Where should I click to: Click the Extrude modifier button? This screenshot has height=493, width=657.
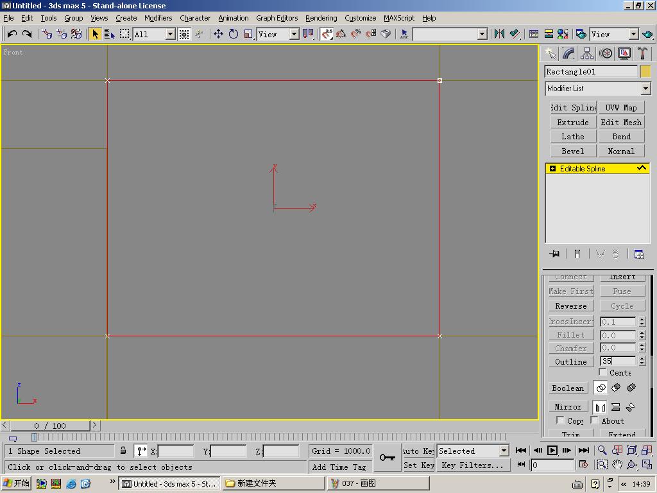572,122
